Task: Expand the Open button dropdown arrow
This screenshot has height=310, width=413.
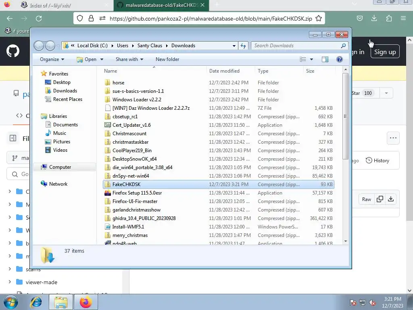Action: (x=102, y=60)
